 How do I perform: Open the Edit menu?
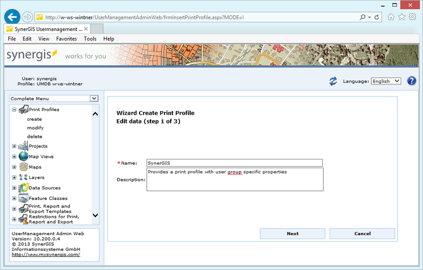[x=27, y=39]
